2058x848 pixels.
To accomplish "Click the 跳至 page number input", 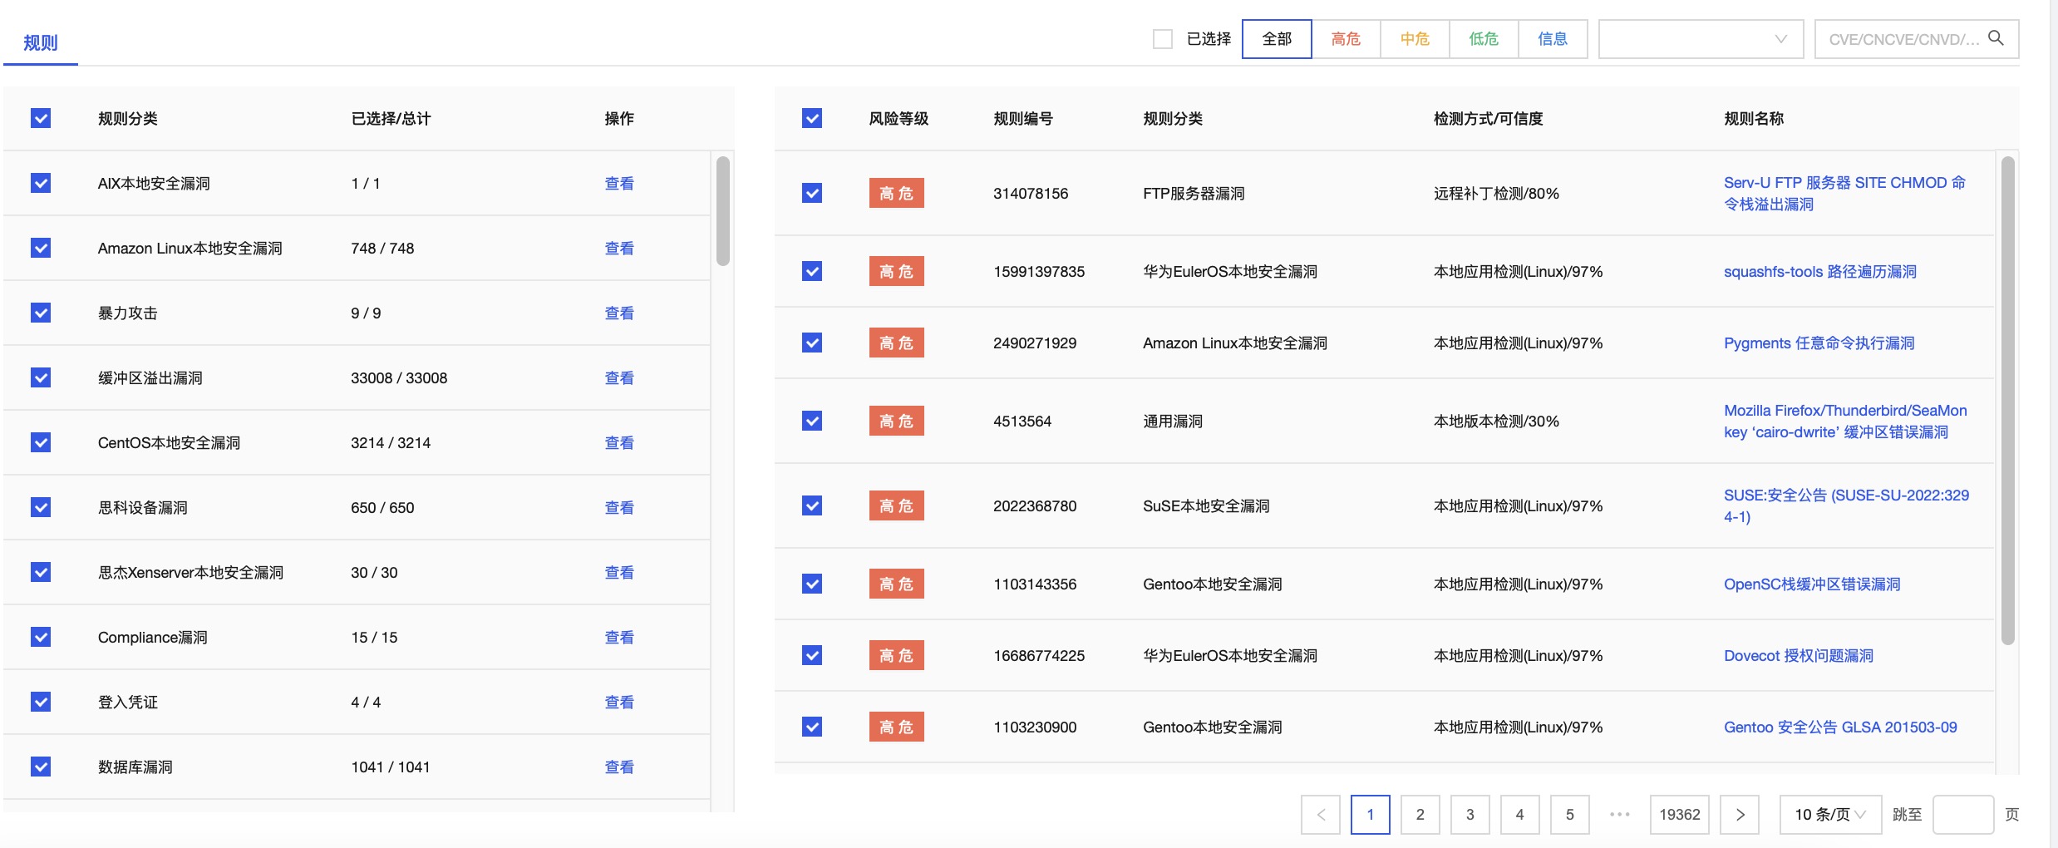I will [x=1962, y=815].
